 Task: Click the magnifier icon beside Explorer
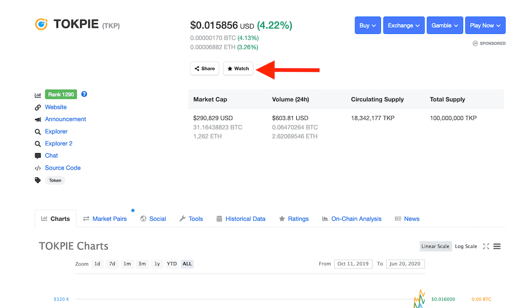(x=38, y=132)
